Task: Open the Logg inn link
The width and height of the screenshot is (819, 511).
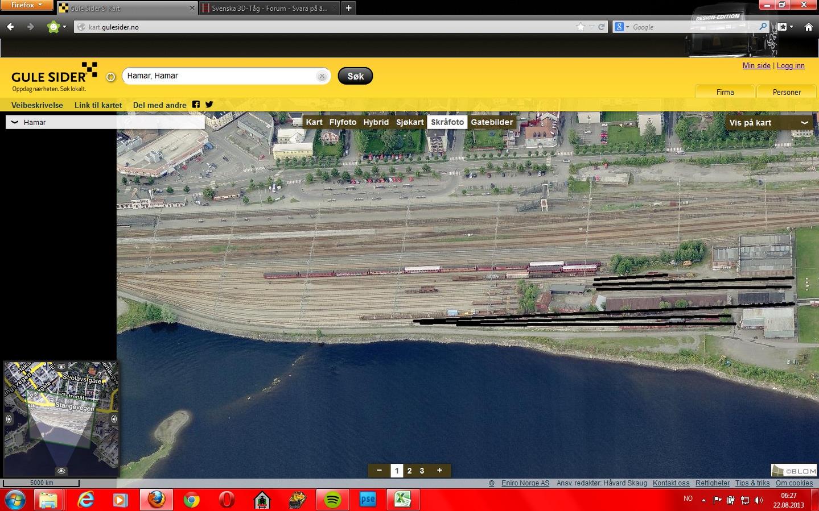Action: (791, 66)
